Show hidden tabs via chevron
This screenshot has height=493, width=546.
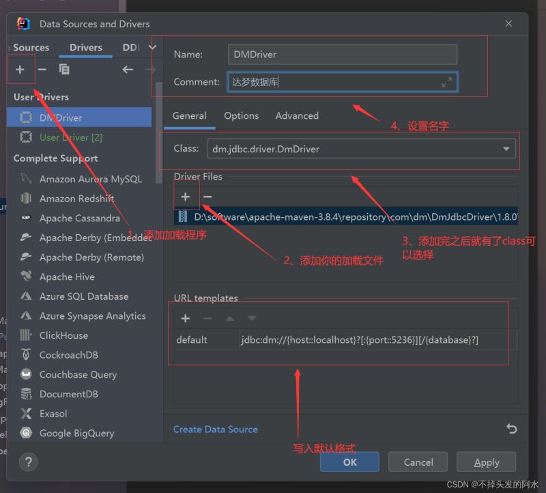click(x=152, y=47)
